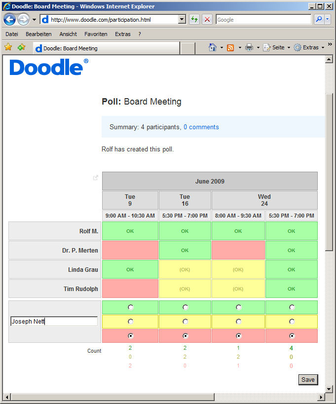This screenshot has width=336, height=404.
Task: Select green OK radio for Wed 5:30 PM
Action: (x=292, y=307)
